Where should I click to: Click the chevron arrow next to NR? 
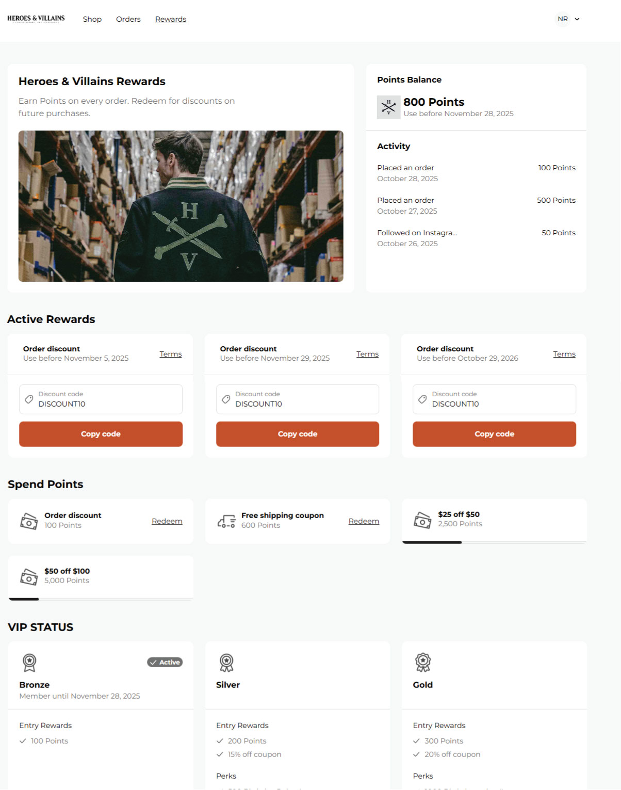(577, 19)
